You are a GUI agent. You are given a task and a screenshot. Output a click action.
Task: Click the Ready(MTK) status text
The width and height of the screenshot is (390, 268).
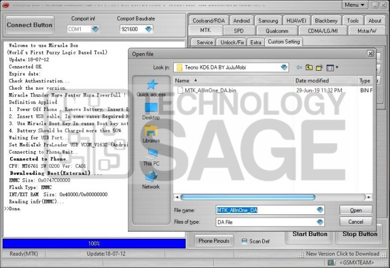coord(24,254)
